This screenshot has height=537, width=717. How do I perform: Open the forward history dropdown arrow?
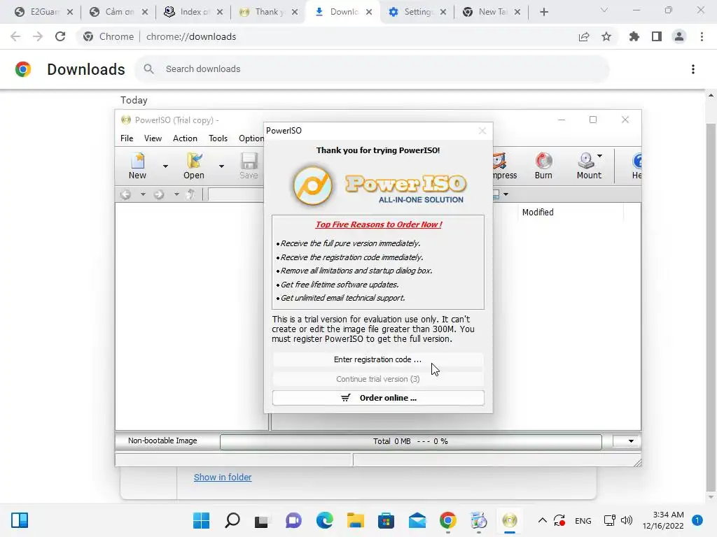pyautogui.click(x=176, y=194)
